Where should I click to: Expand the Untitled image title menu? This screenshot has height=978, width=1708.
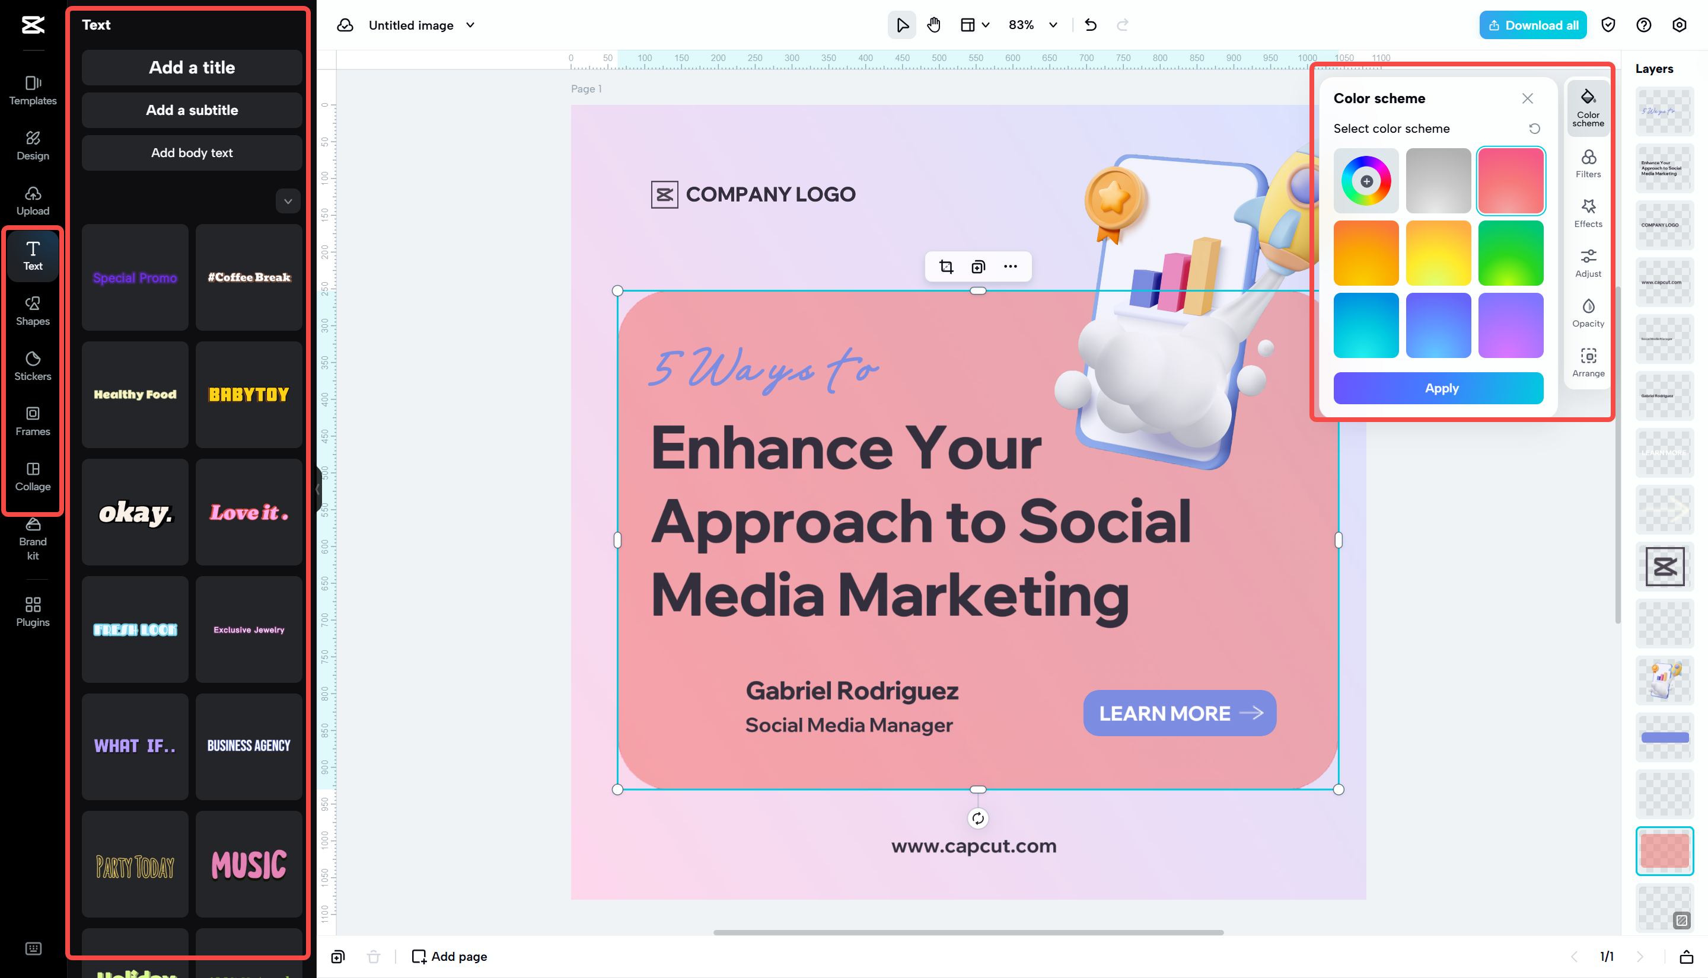point(470,25)
